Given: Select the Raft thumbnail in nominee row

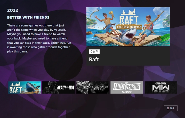Looking at the screenshot, I should click(x=24, y=87).
